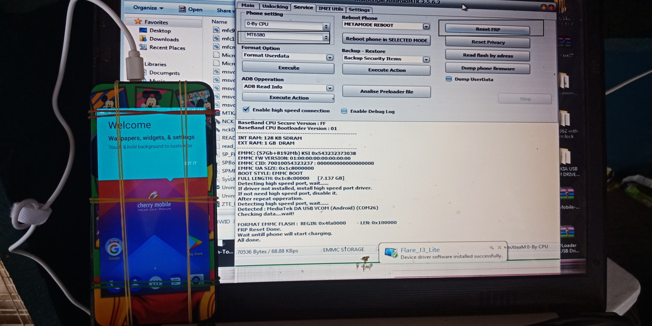The height and width of the screenshot is (326, 652).
Task: Click the Open toolbar icon in Explorer
Action: (x=182, y=9)
